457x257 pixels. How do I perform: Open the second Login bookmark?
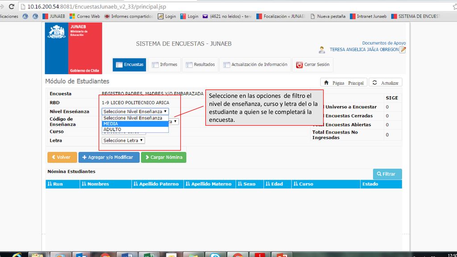(x=189, y=17)
